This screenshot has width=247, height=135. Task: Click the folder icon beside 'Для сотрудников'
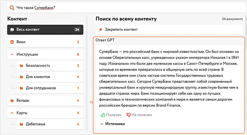(x=21, y=88)
